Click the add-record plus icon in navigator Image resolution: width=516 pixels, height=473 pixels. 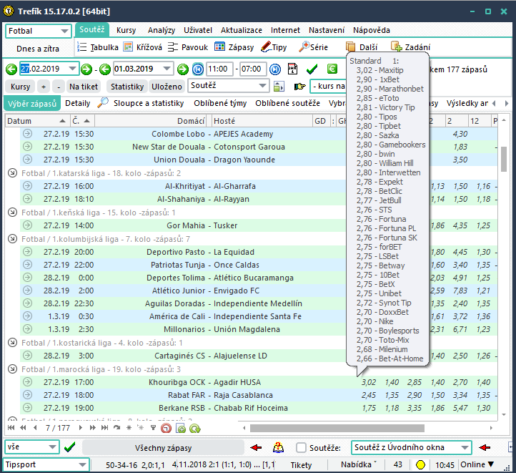[x=181, y=428]
